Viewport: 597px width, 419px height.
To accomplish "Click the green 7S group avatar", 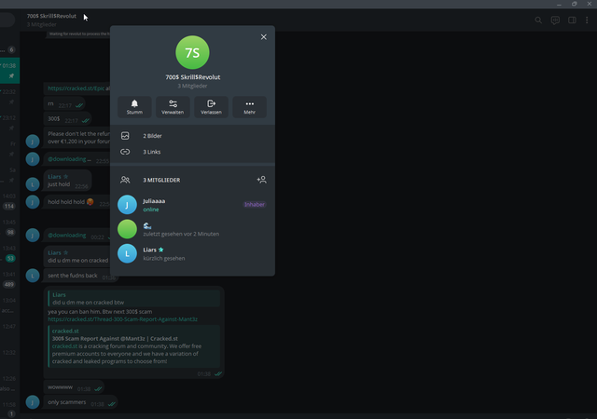I will [x=192, y=52].
